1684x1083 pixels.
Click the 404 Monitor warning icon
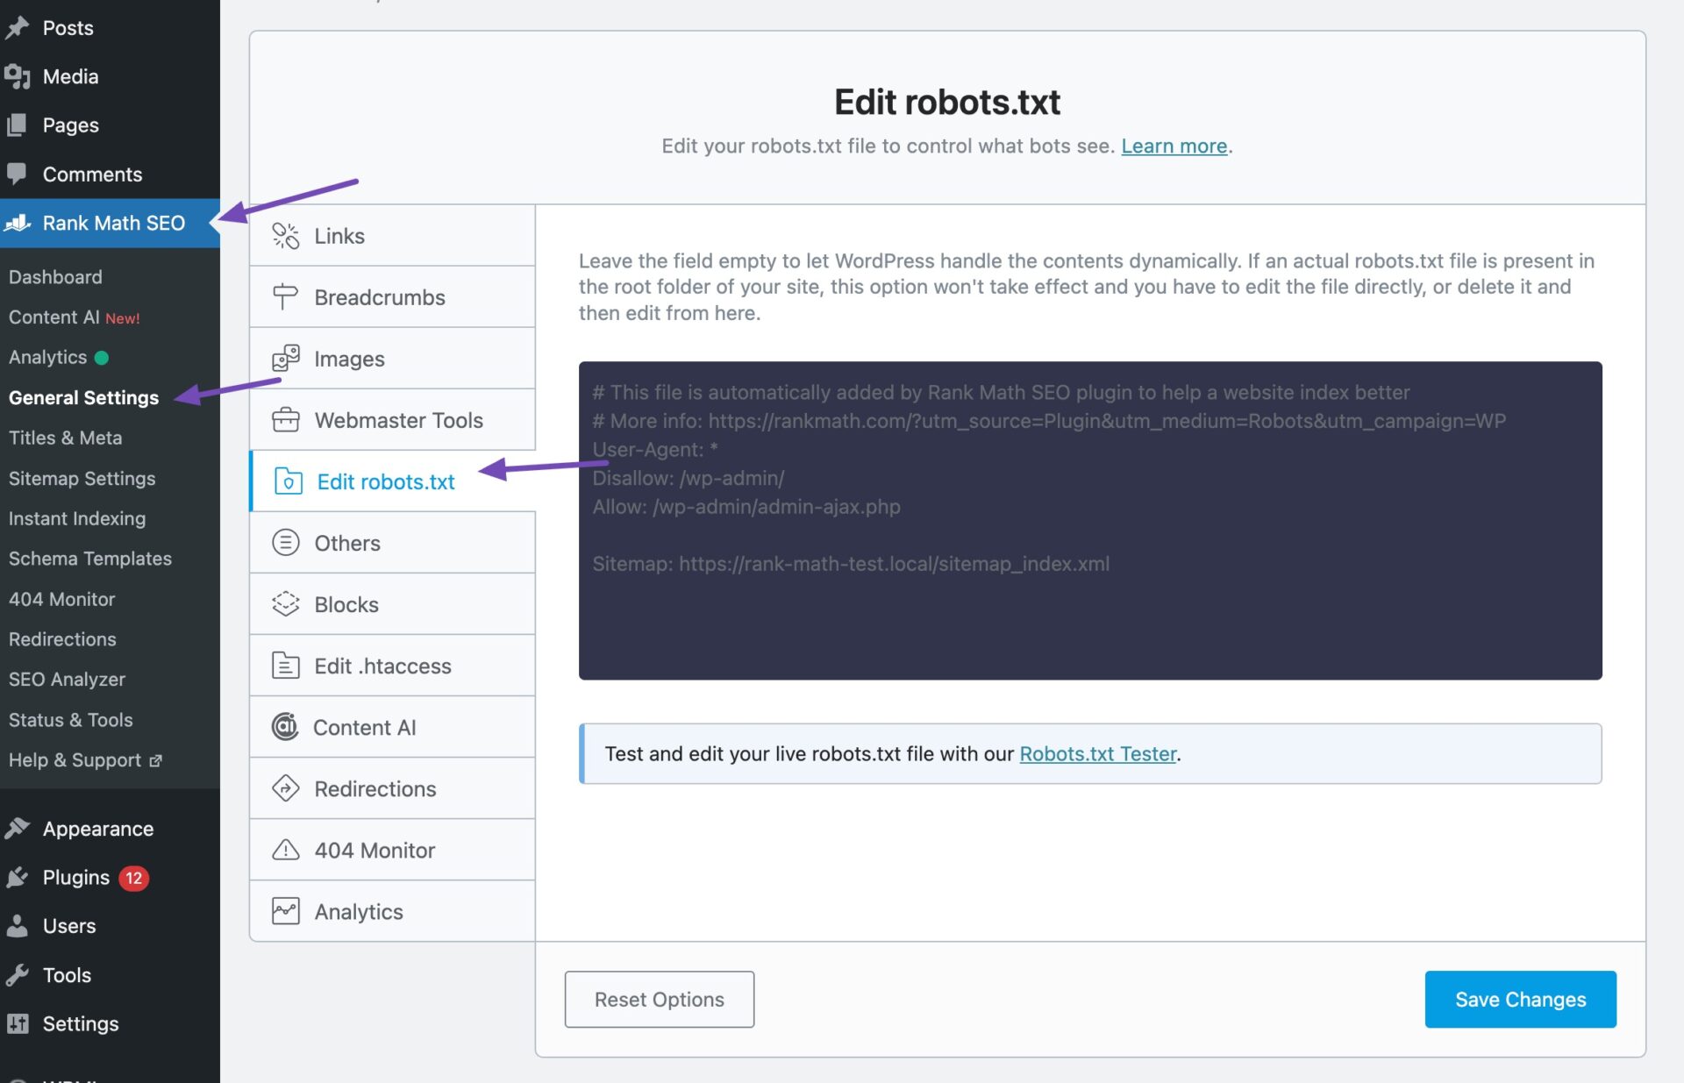click(285, 850)
